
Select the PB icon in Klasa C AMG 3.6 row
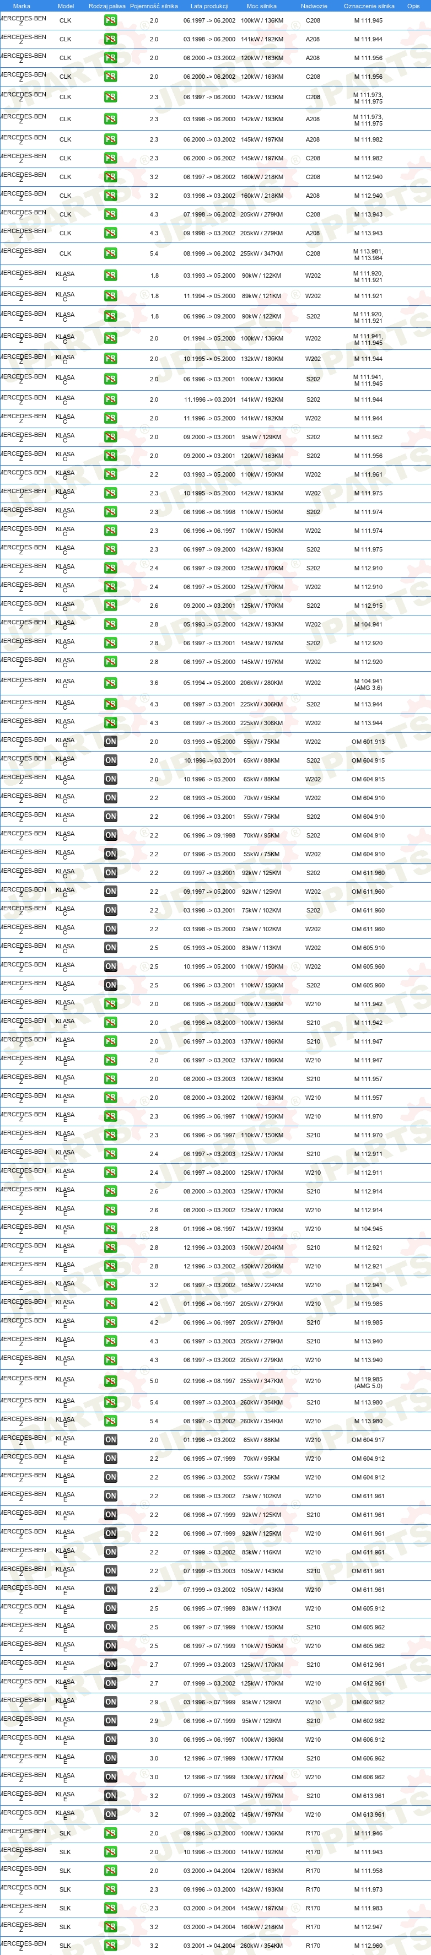(x=111, y=683)
